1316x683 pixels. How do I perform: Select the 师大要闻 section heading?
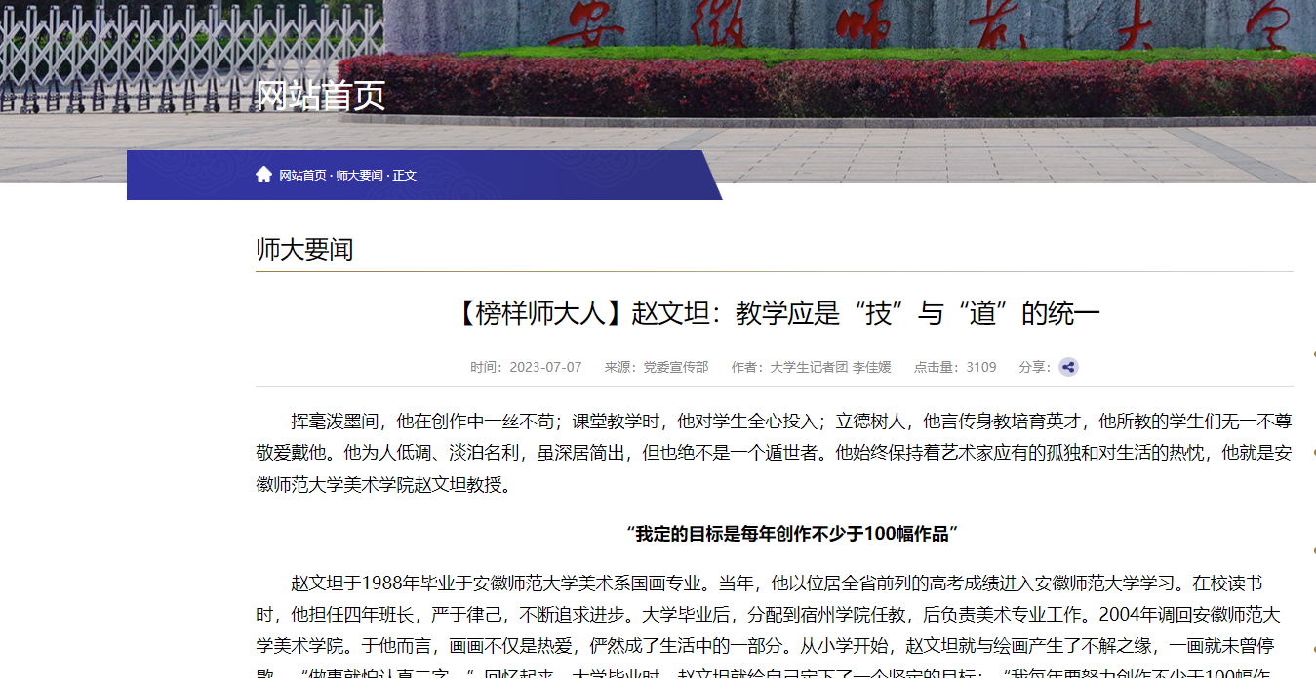point(304,249)
